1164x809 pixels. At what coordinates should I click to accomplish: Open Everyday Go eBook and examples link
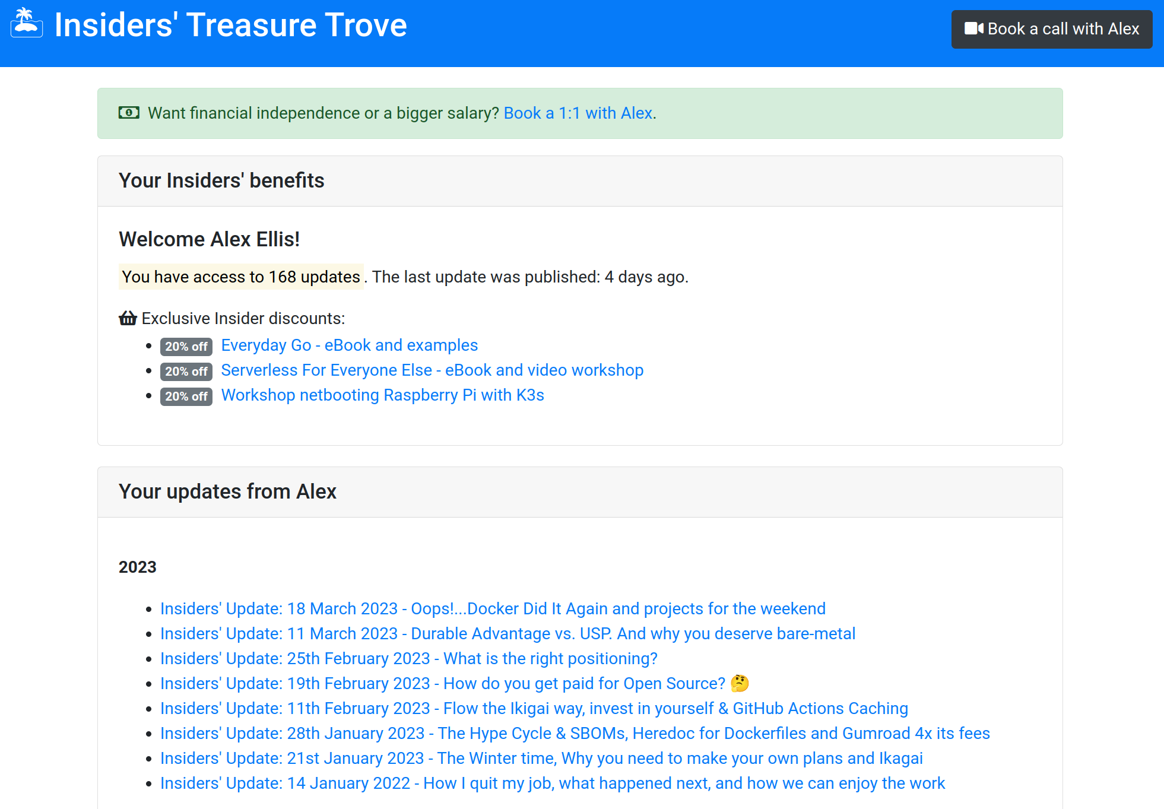pyautogui.click(x=350, y=345)
